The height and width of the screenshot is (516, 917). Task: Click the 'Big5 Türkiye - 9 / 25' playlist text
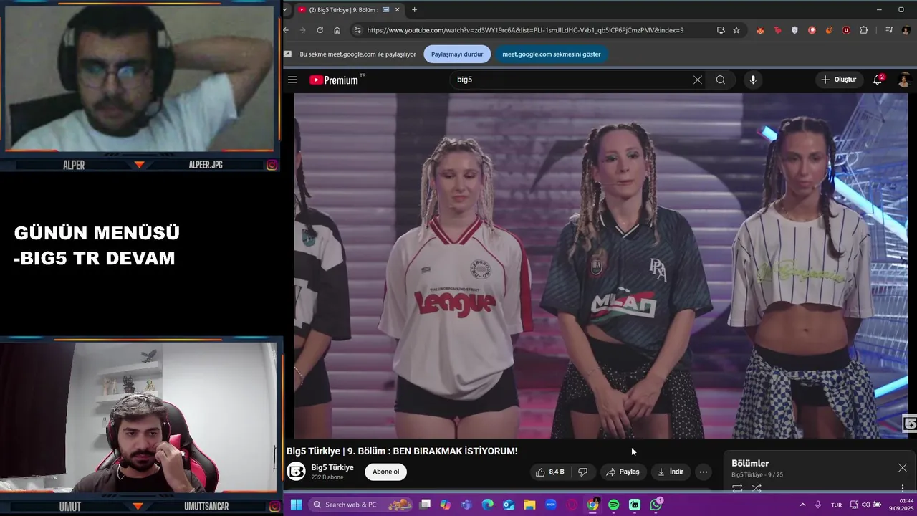coord(757,474)
